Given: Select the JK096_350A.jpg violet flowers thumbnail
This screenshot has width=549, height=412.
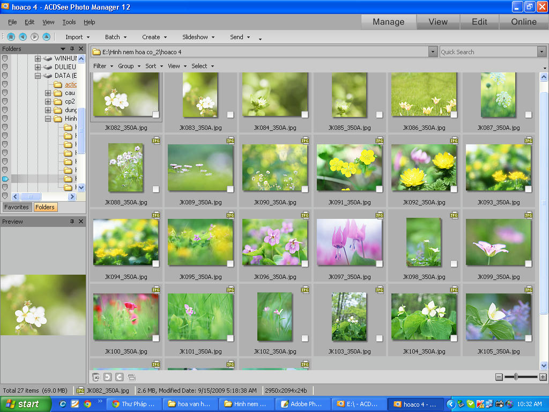Looking at the screenshot, I should tap(275, 242).
